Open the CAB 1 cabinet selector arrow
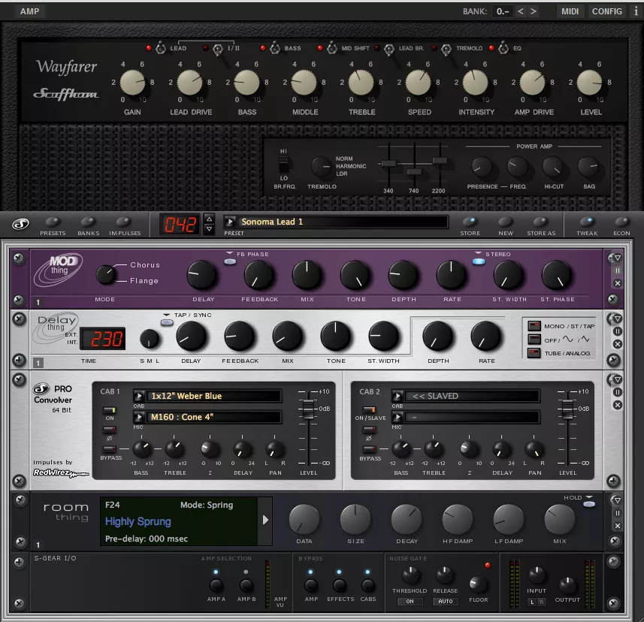Viewport: 644px width, 622px height. 139,396
